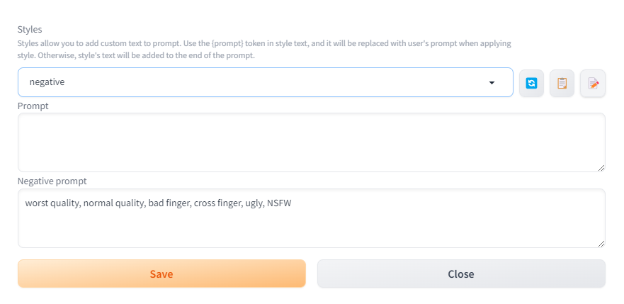Click the 'Negative prompt' field label
The height and width of the screenshot is (304, 624).
pos(52,181)
